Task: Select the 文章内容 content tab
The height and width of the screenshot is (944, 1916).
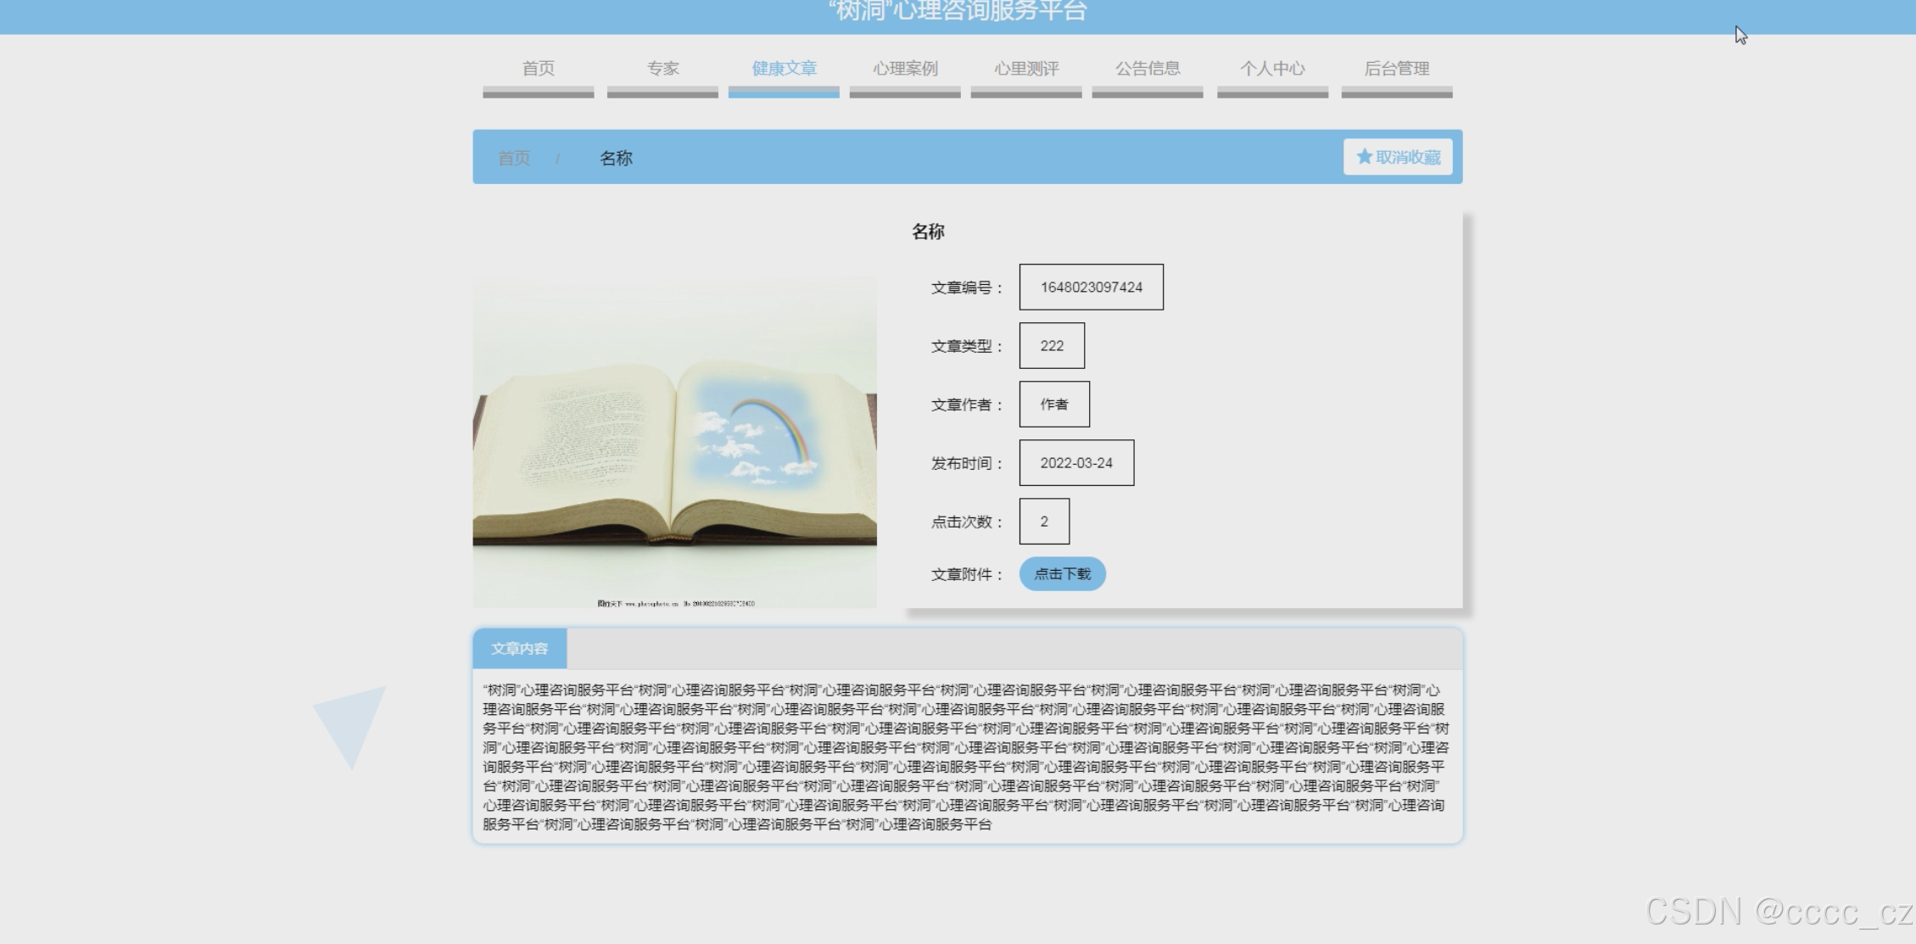Action: pyautogui.click(x=519, y=649)
